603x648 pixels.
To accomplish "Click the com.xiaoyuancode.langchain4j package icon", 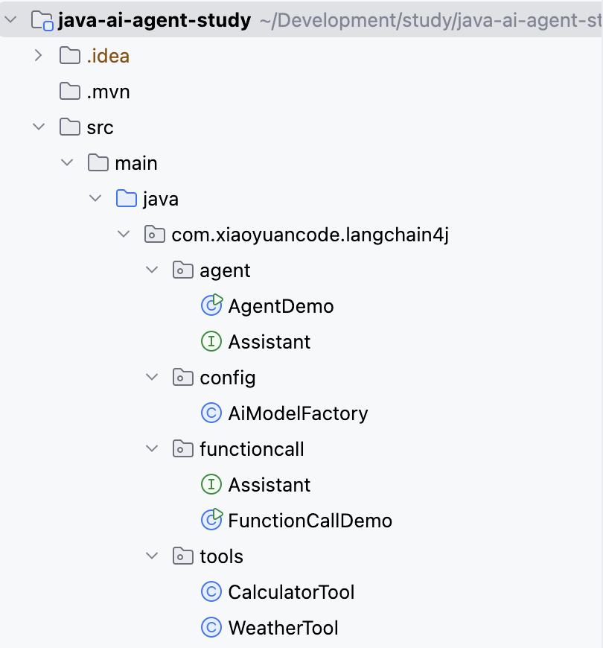I will pos(155,235).
